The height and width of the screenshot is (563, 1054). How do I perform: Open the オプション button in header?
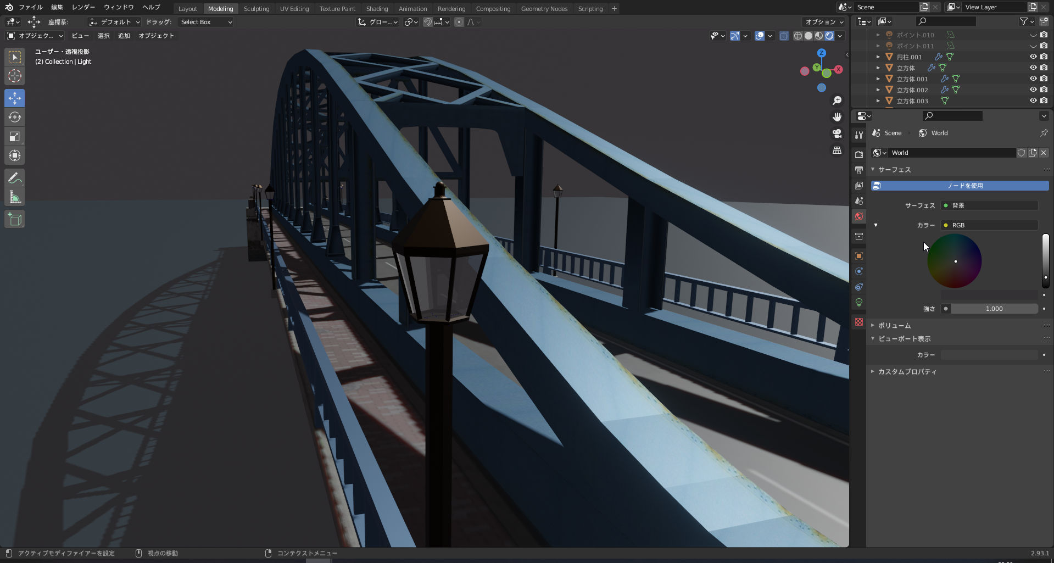coord(824,22)
